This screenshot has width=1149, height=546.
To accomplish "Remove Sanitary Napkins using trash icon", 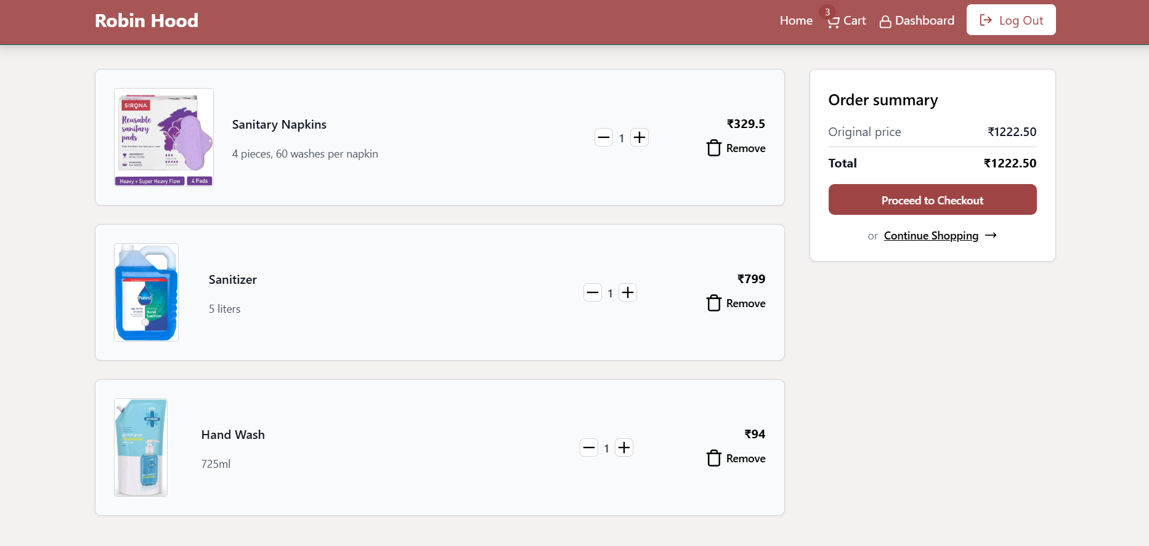I will pos(714,148).
